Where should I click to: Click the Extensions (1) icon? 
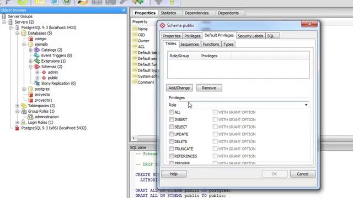pos(37,61)
